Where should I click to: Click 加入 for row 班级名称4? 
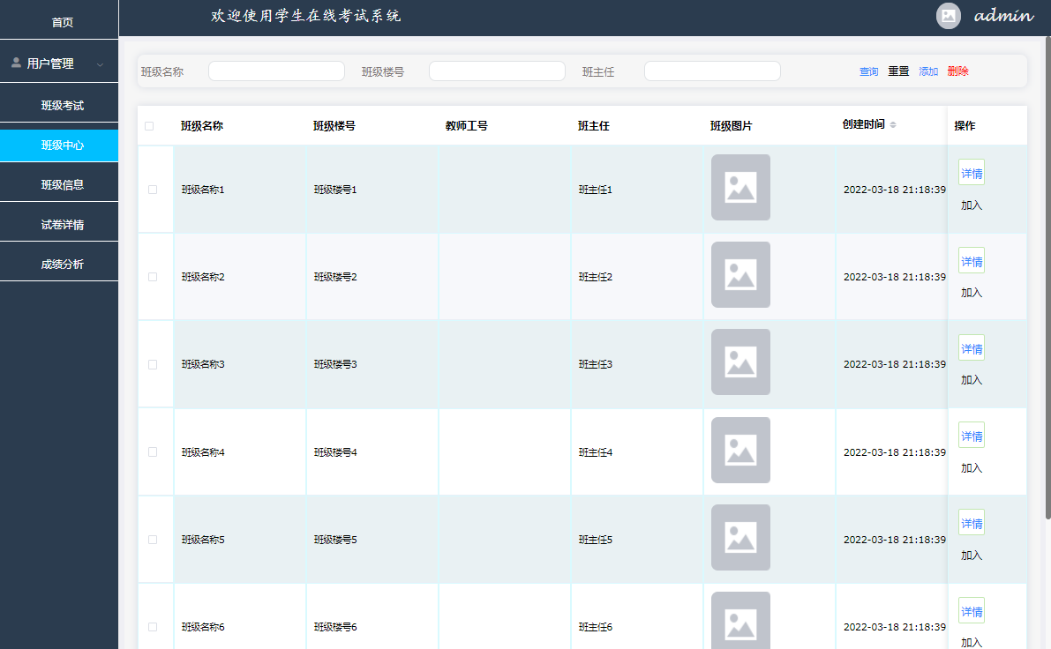click(972, 468)
